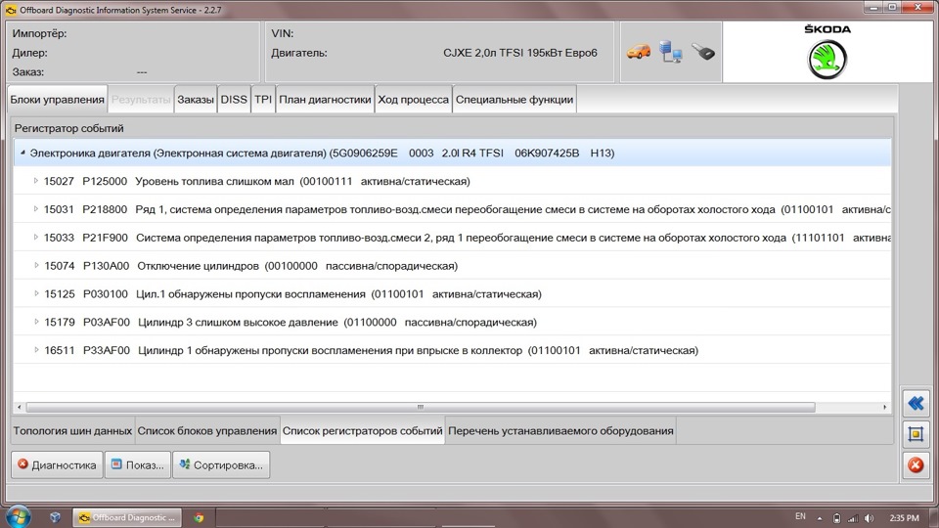Click Offboard Diagnostic taskbar button

(x=128, y=517)
